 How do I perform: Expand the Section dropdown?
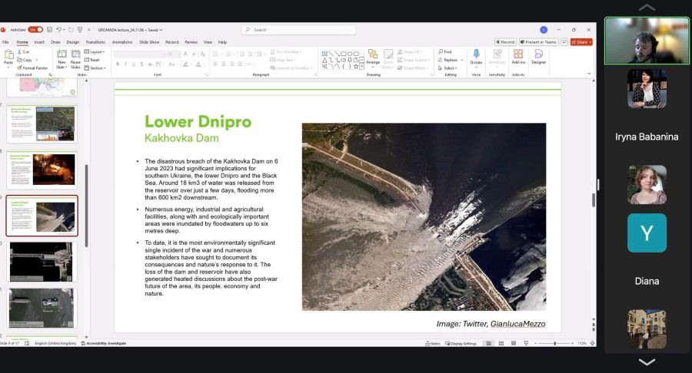point(95,68)
